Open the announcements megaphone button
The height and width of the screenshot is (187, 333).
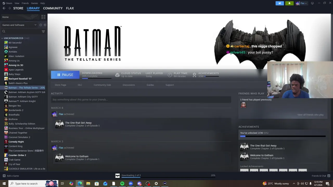click(280, 3)
